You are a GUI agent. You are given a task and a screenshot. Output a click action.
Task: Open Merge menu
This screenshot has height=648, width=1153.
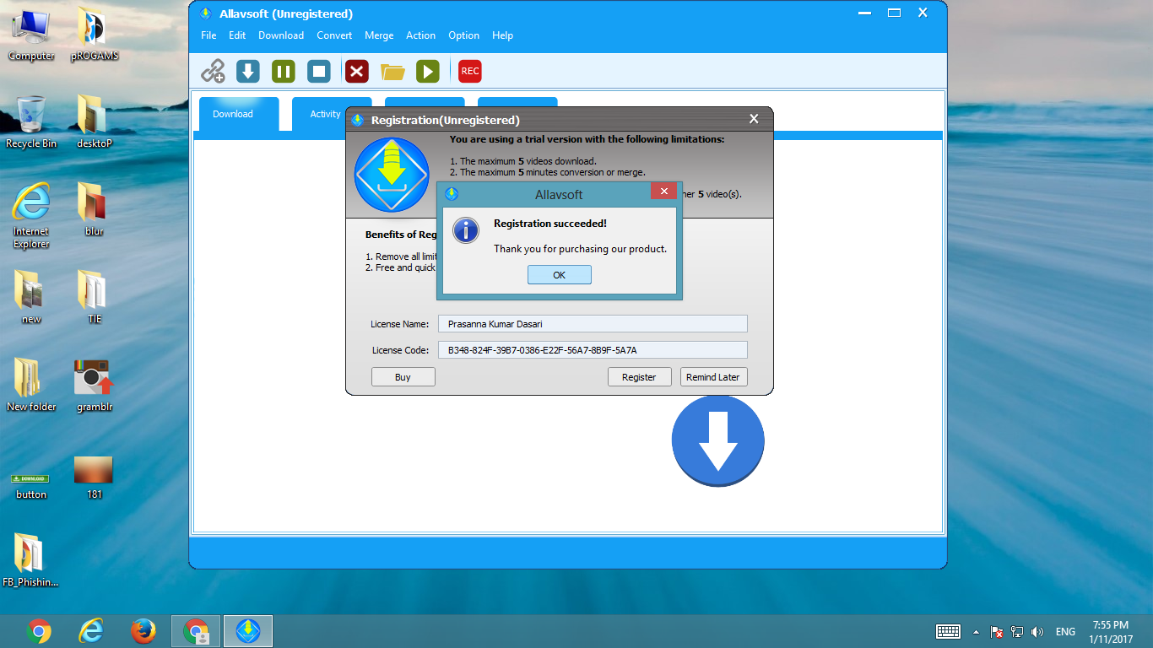379,35
